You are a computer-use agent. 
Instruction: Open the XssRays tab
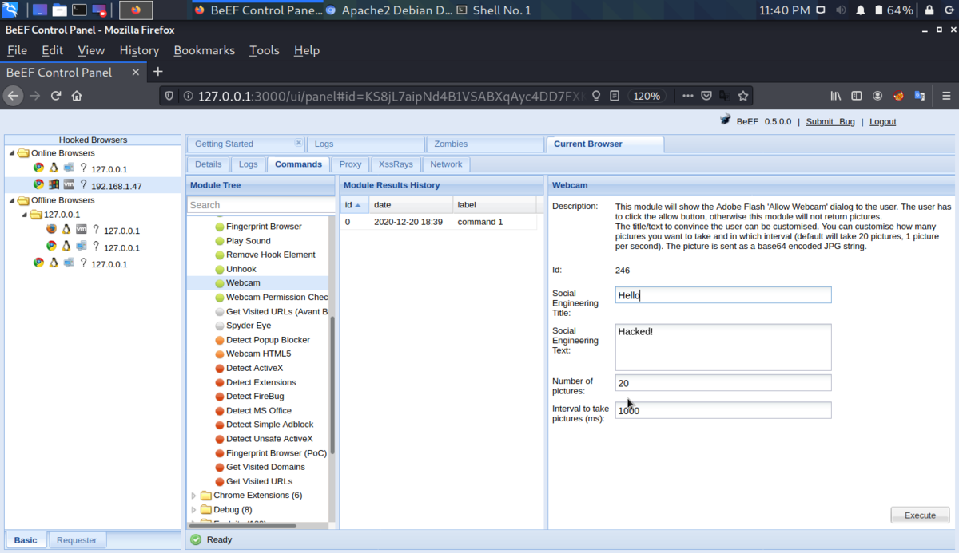coord(396,164)
